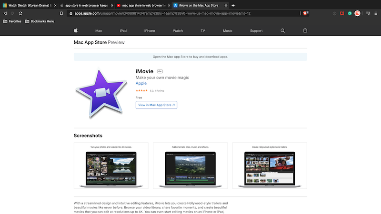Open the Bookmarks Menu folder
This screenshot has height=214, width=381.
[x=40, y=21]
